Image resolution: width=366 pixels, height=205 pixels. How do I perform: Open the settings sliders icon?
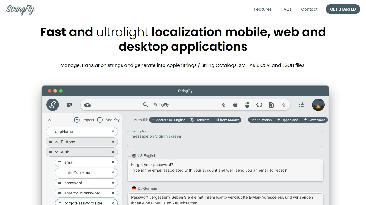click(301, 105)
